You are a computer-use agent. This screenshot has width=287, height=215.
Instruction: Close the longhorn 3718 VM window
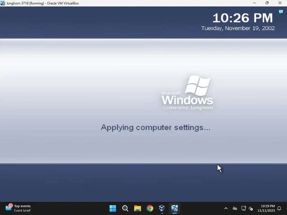pos(280,3)
